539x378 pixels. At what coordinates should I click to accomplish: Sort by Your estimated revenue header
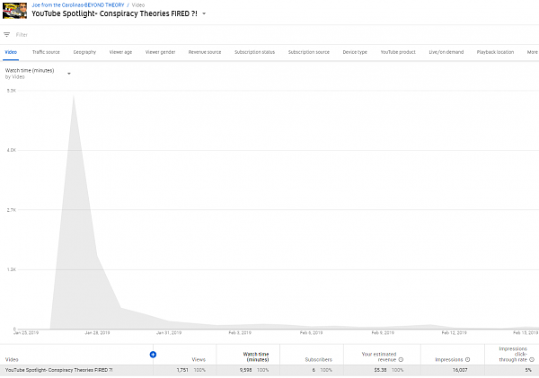point(379,356)
